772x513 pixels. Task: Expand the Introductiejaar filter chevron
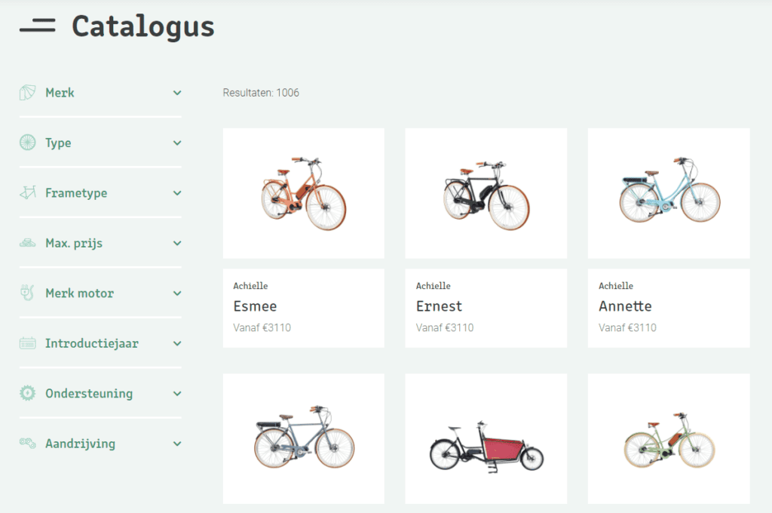tap(177, 343)
